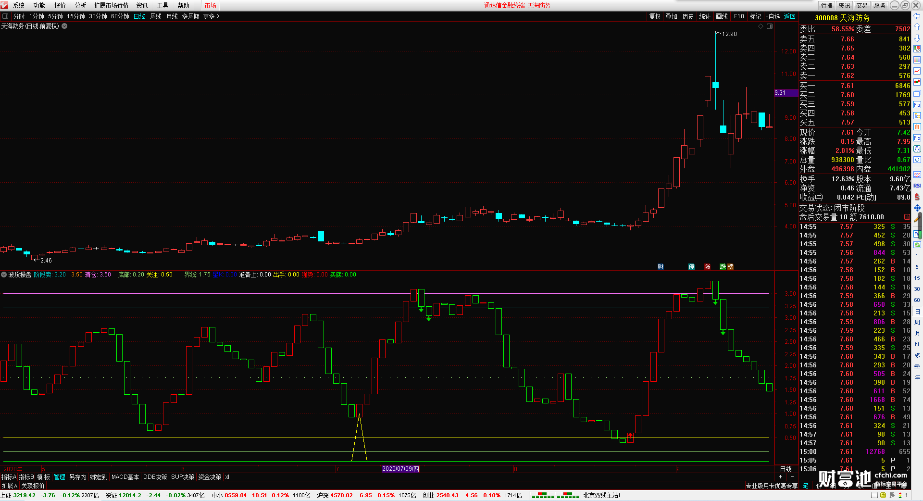The width and height of the screenshot is (923, 501).
Task: Click the 行情 button in title bar
Action: tap(827, 5)
